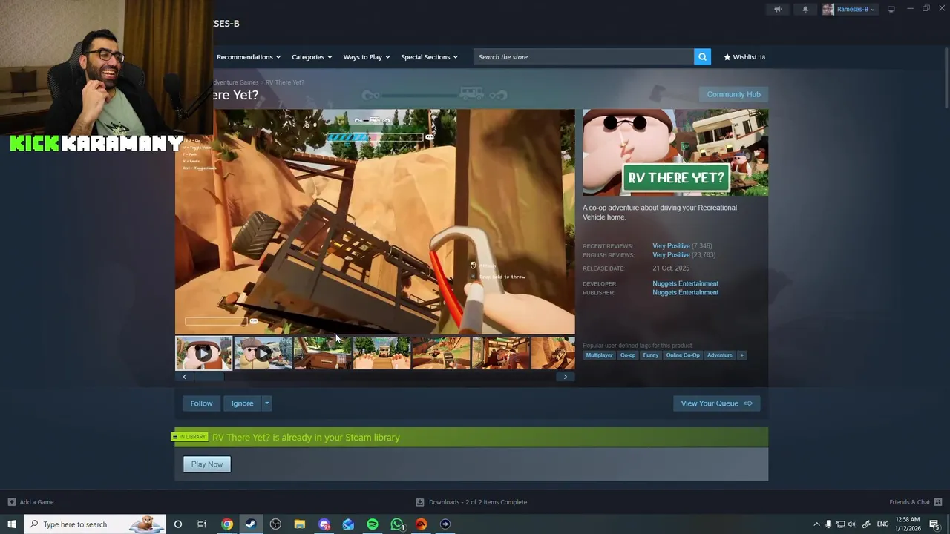
Task: Open the Downloads status icon
Action: point(420,502)
